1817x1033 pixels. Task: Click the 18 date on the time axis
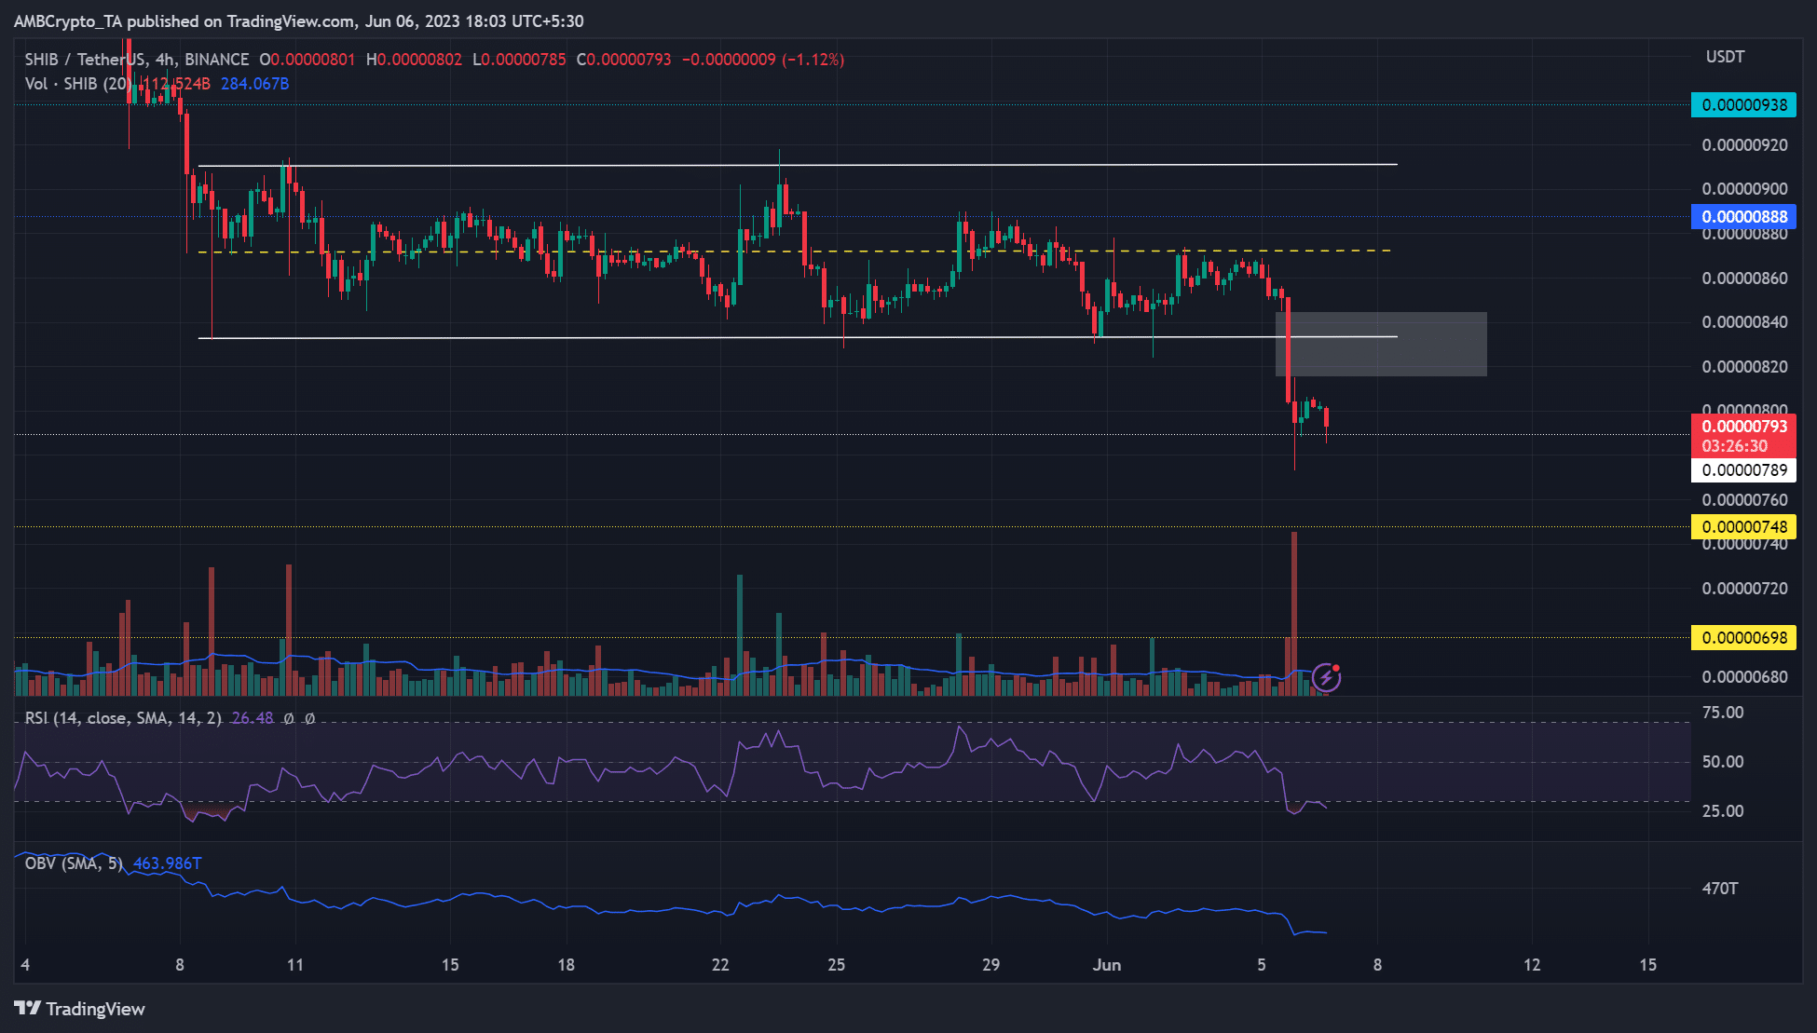coord(567,965)
